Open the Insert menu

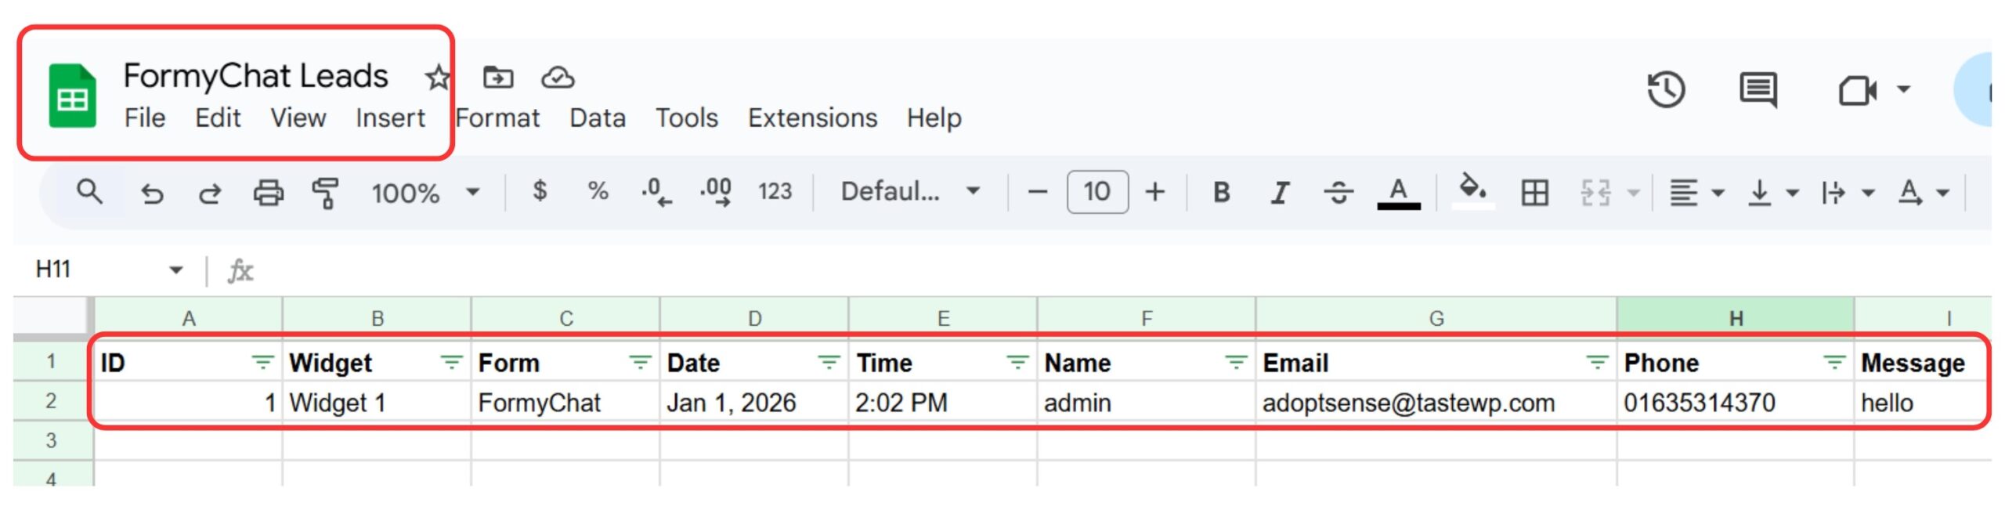tap(390, 118)
